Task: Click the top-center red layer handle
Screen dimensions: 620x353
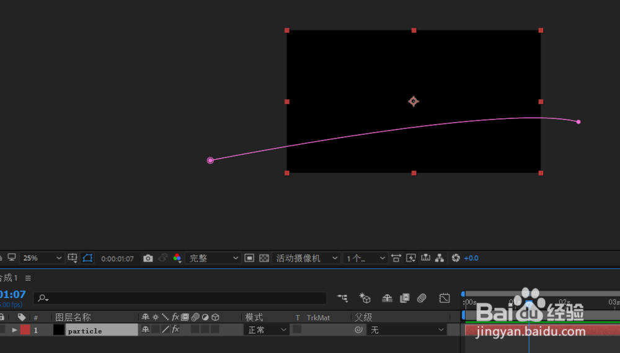Action: pos(414,30)
